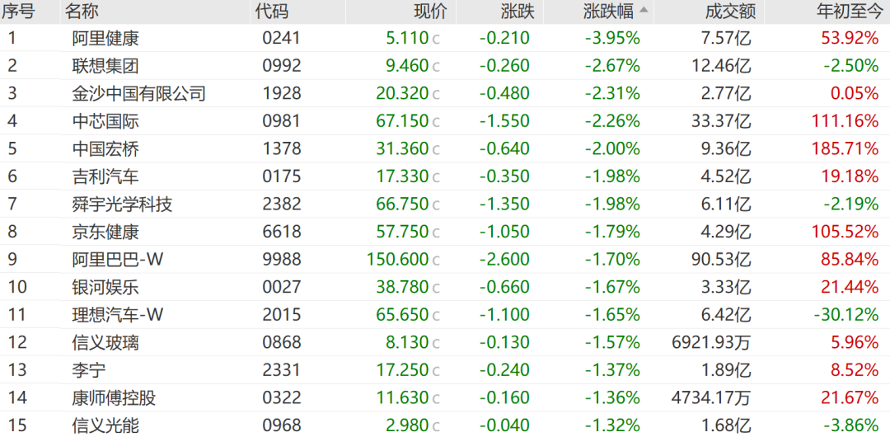890x437 pixels.
Task: Sort by the 成交额 column header
Action: pyautogui.click(x=730, y=11)
